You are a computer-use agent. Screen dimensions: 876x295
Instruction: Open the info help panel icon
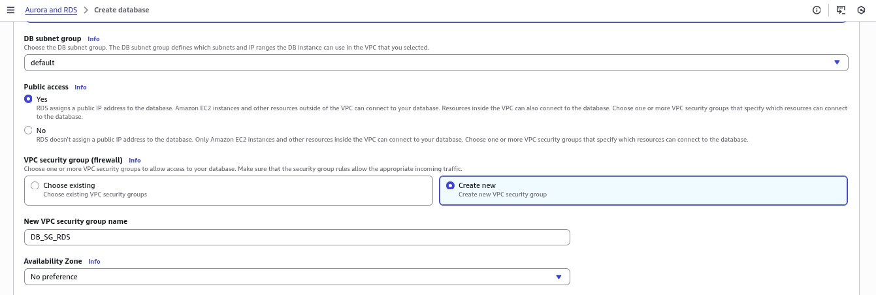point(817,10)
